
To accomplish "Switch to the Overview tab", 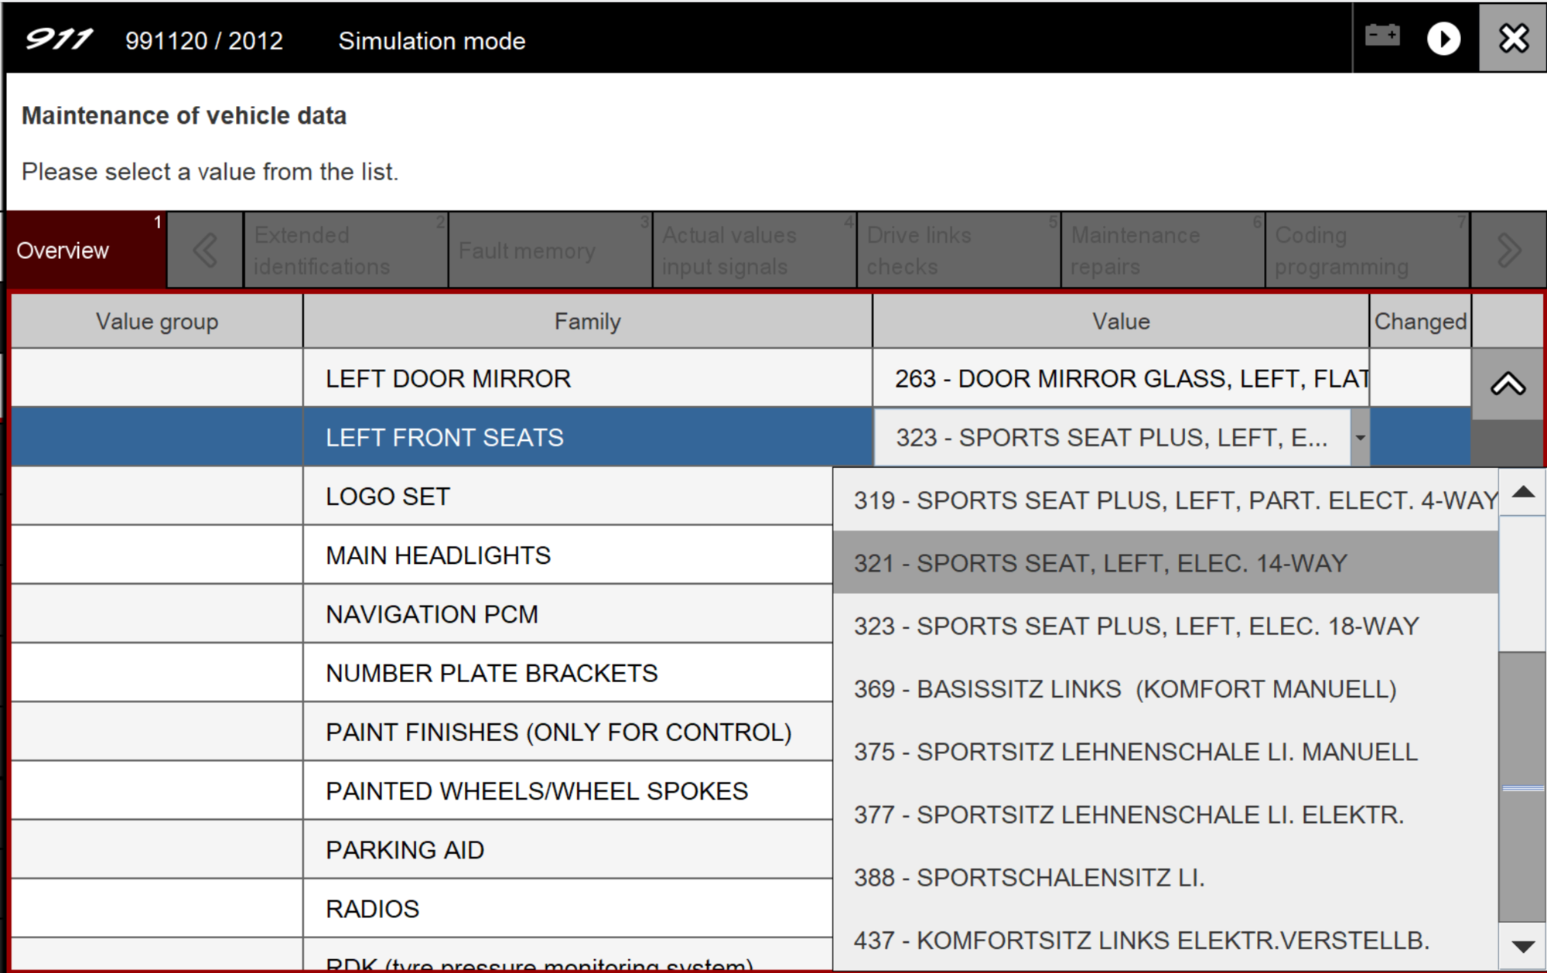I will click(x=85, y=250).
